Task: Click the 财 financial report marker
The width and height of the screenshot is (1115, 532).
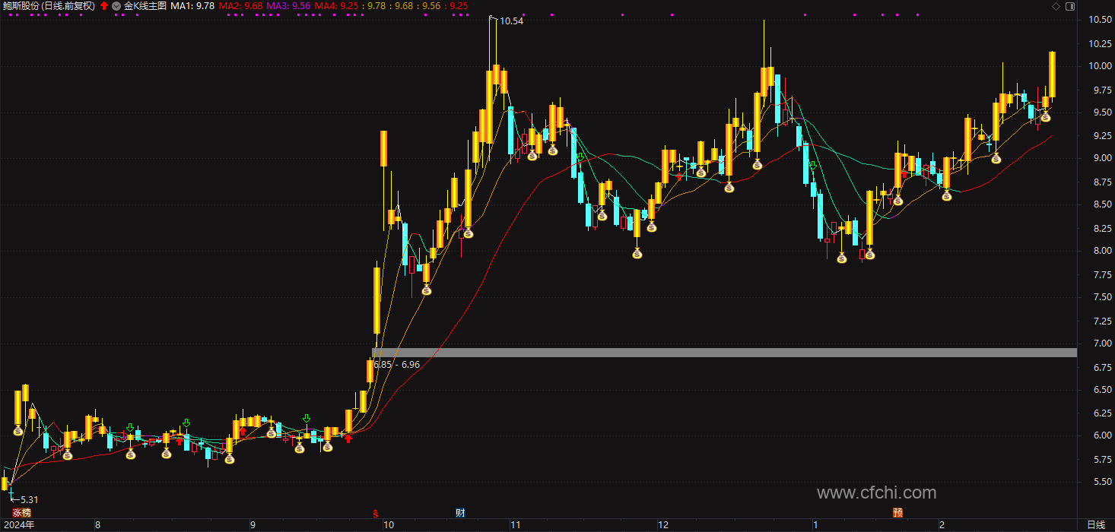Action: tap(460, 513)
